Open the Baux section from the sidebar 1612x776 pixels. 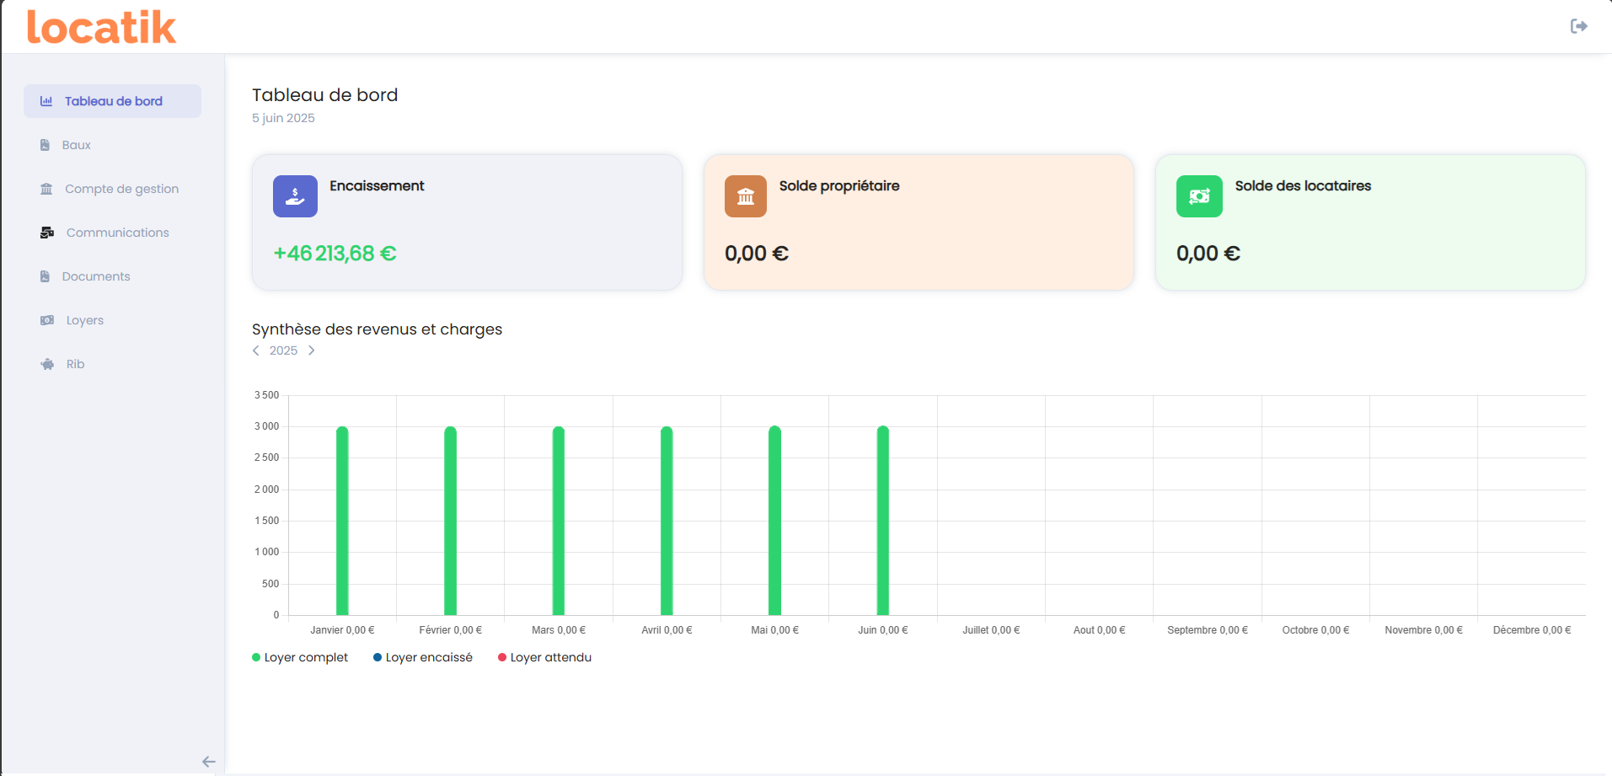[76, 144]
